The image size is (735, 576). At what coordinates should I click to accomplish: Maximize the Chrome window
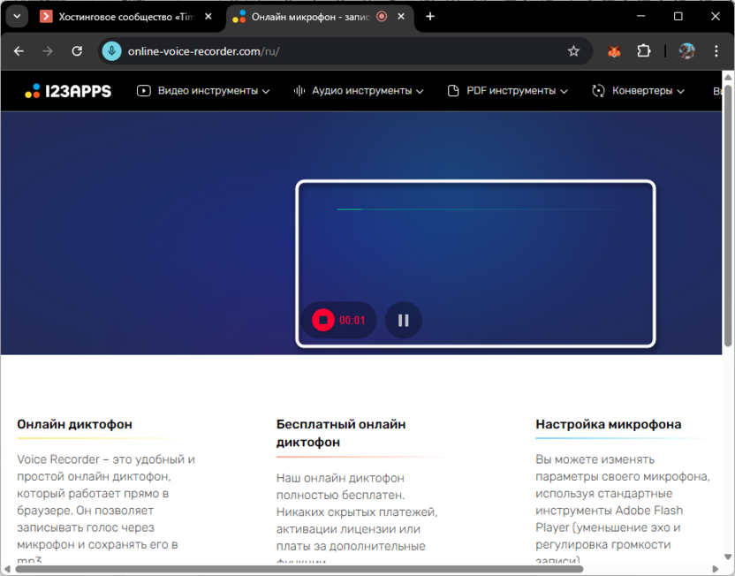(678, 17)
